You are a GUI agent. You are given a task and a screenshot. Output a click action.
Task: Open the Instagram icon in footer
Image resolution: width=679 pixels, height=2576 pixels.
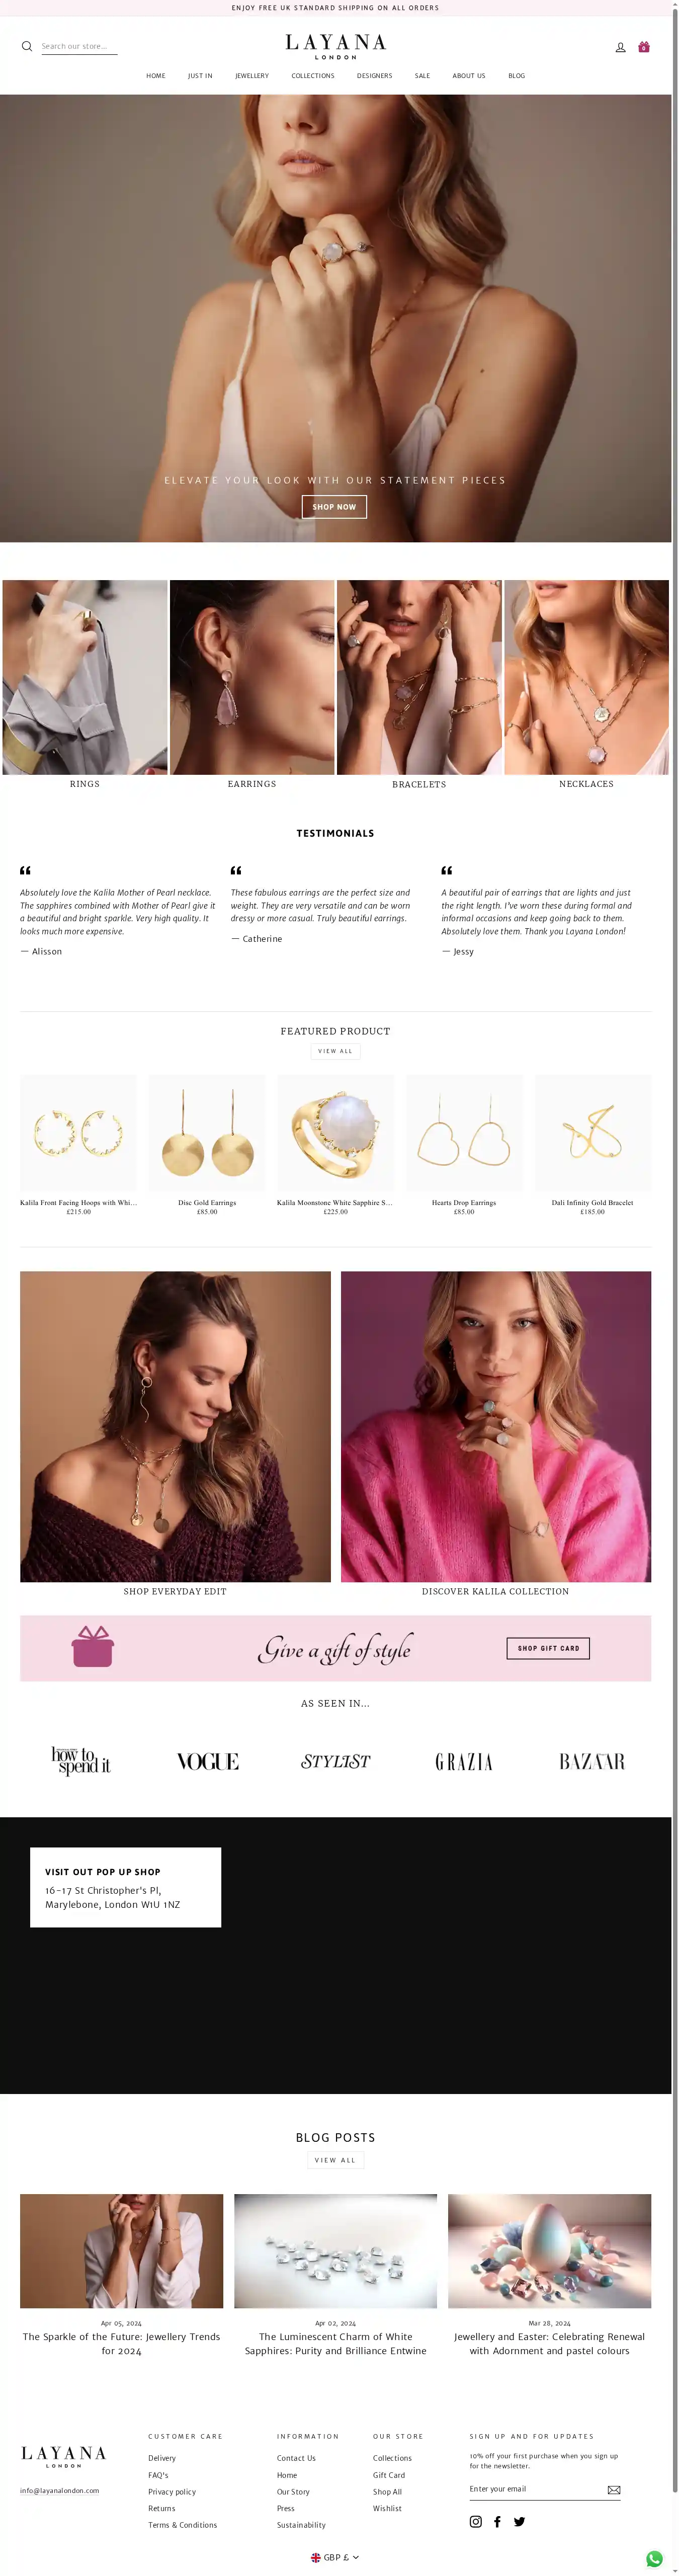[x=476, y=2521]
